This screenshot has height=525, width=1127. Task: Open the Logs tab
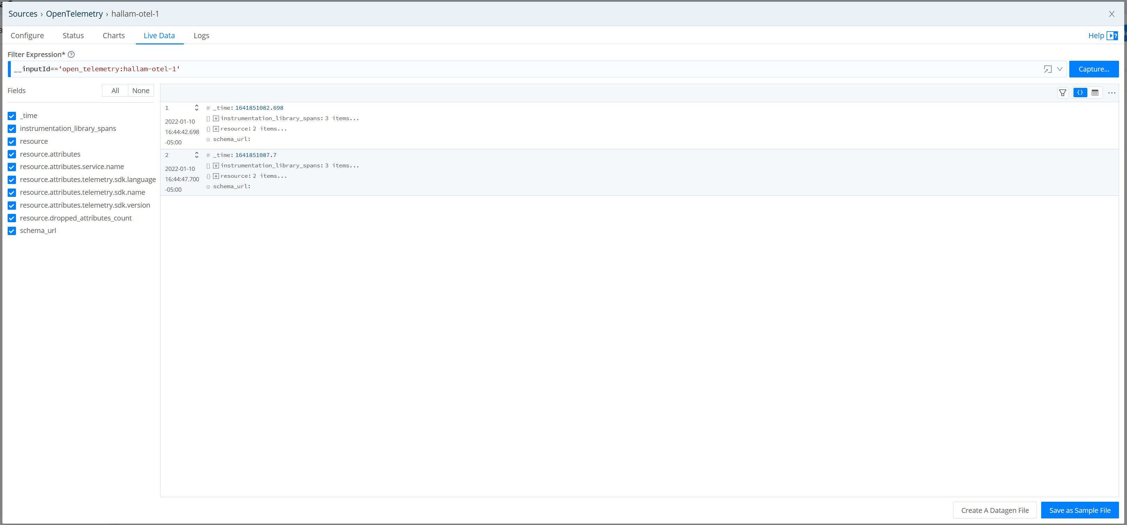[202, 35]
